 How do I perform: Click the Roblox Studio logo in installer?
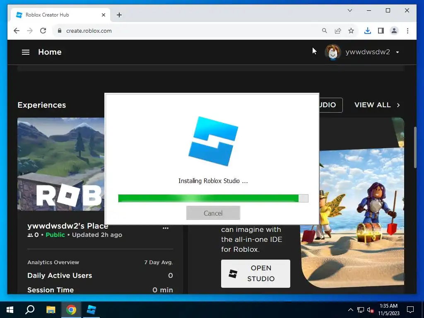pyautogui.click(x=213, y=141)
